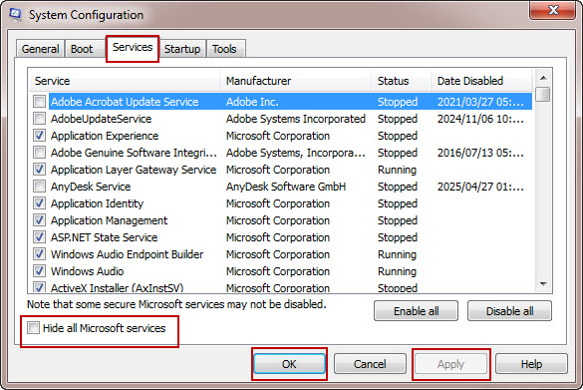The image size is (583, 390).
Task: Select Windows Audio Endpoint Builder name
Action: pos(128,254)
